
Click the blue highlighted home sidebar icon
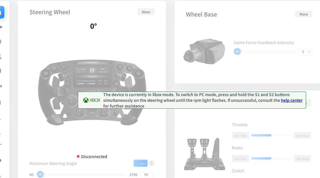pos(1,12)
